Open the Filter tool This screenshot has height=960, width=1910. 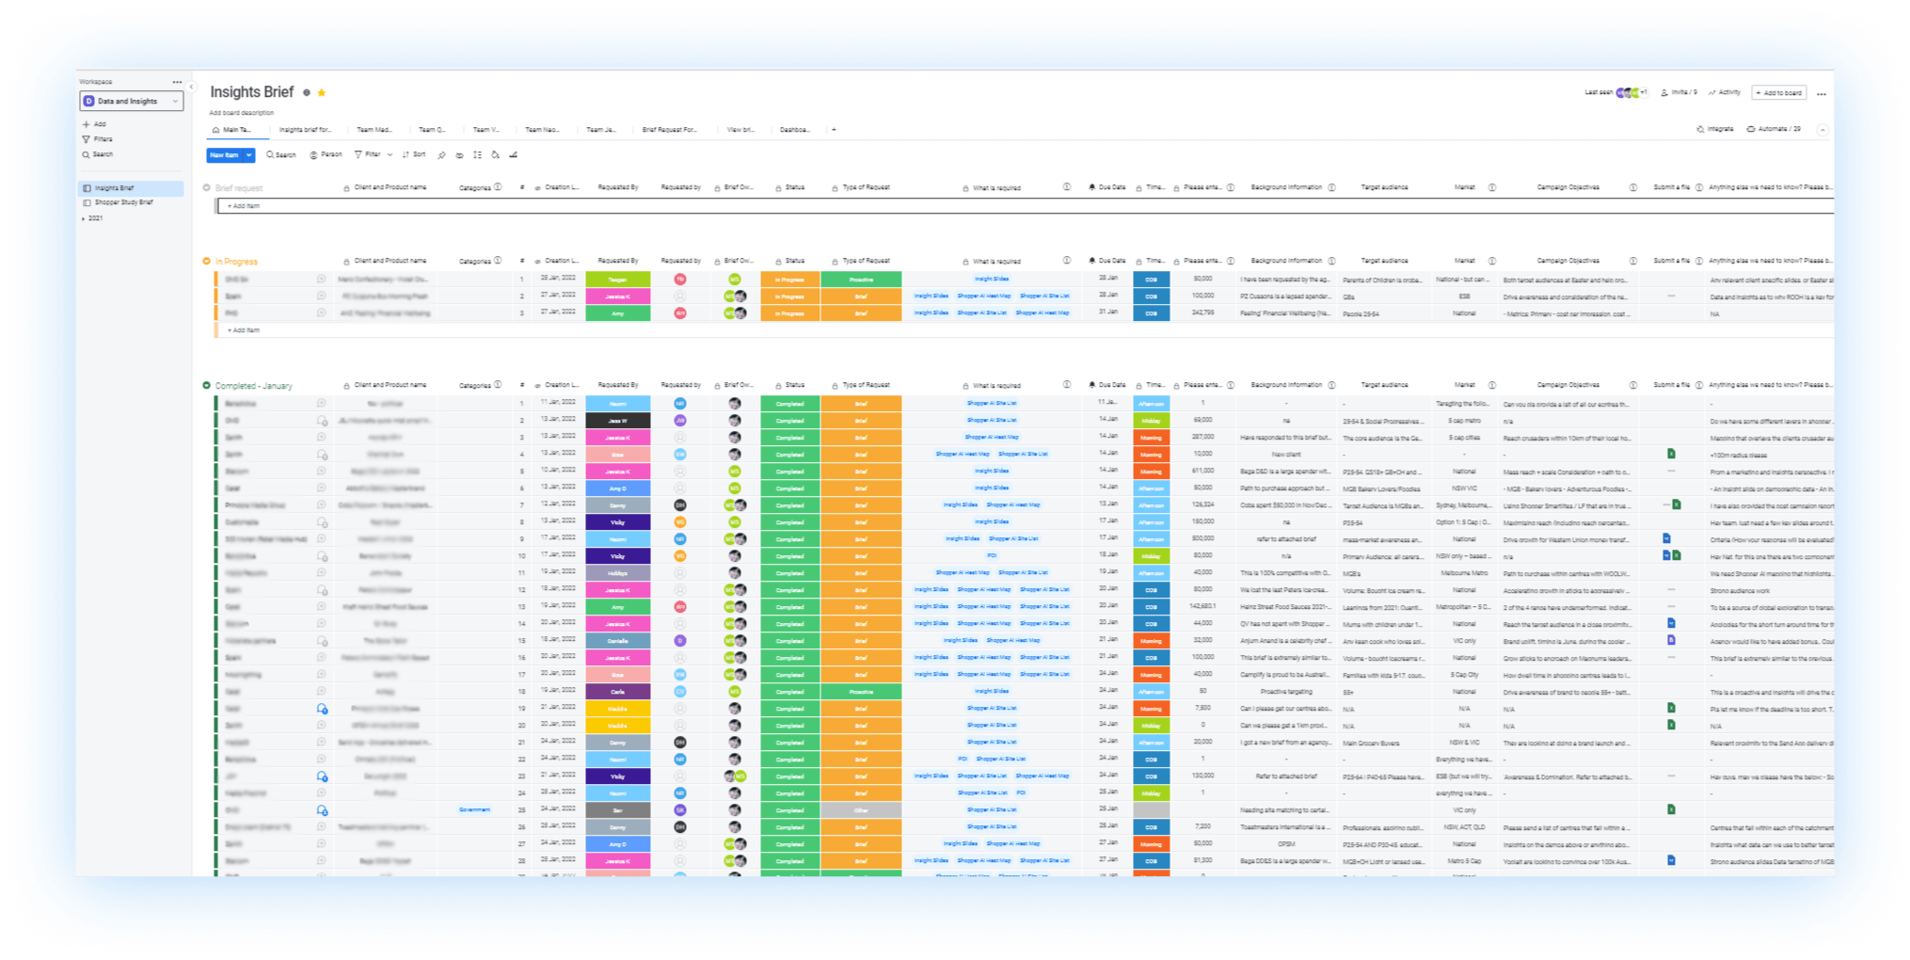[368, 155]
